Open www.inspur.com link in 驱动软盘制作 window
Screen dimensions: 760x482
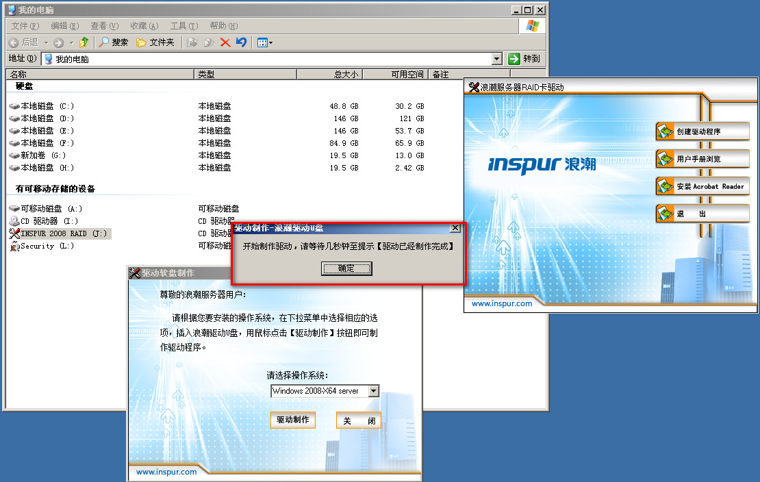(x=166, y=472)
